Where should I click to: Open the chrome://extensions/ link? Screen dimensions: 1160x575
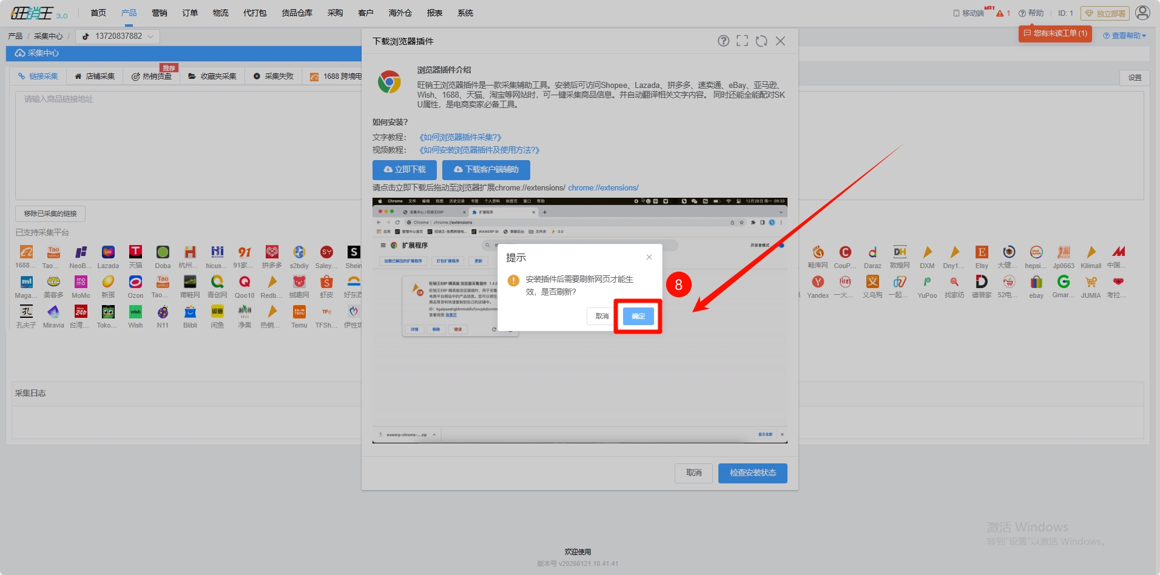pyautogui.click(x=603, y=188)
